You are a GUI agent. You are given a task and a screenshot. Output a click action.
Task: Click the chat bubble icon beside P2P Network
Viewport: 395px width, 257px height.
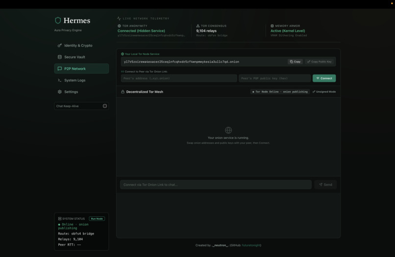(60, 69)
